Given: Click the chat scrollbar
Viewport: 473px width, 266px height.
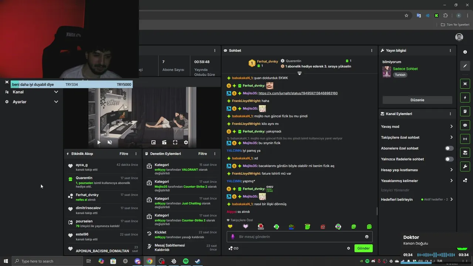Looking at the screenshot, I should point(377,211).
